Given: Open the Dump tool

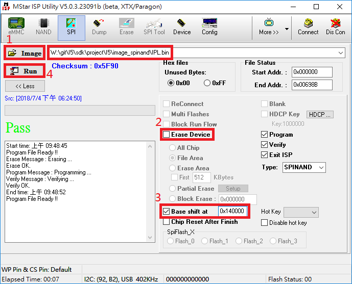Looking at the screenshot, I should (x=99, y=27).
